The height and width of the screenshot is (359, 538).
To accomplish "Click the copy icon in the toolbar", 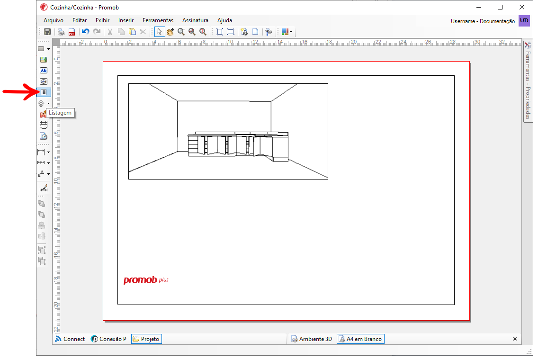I will [x=121, y=32].
